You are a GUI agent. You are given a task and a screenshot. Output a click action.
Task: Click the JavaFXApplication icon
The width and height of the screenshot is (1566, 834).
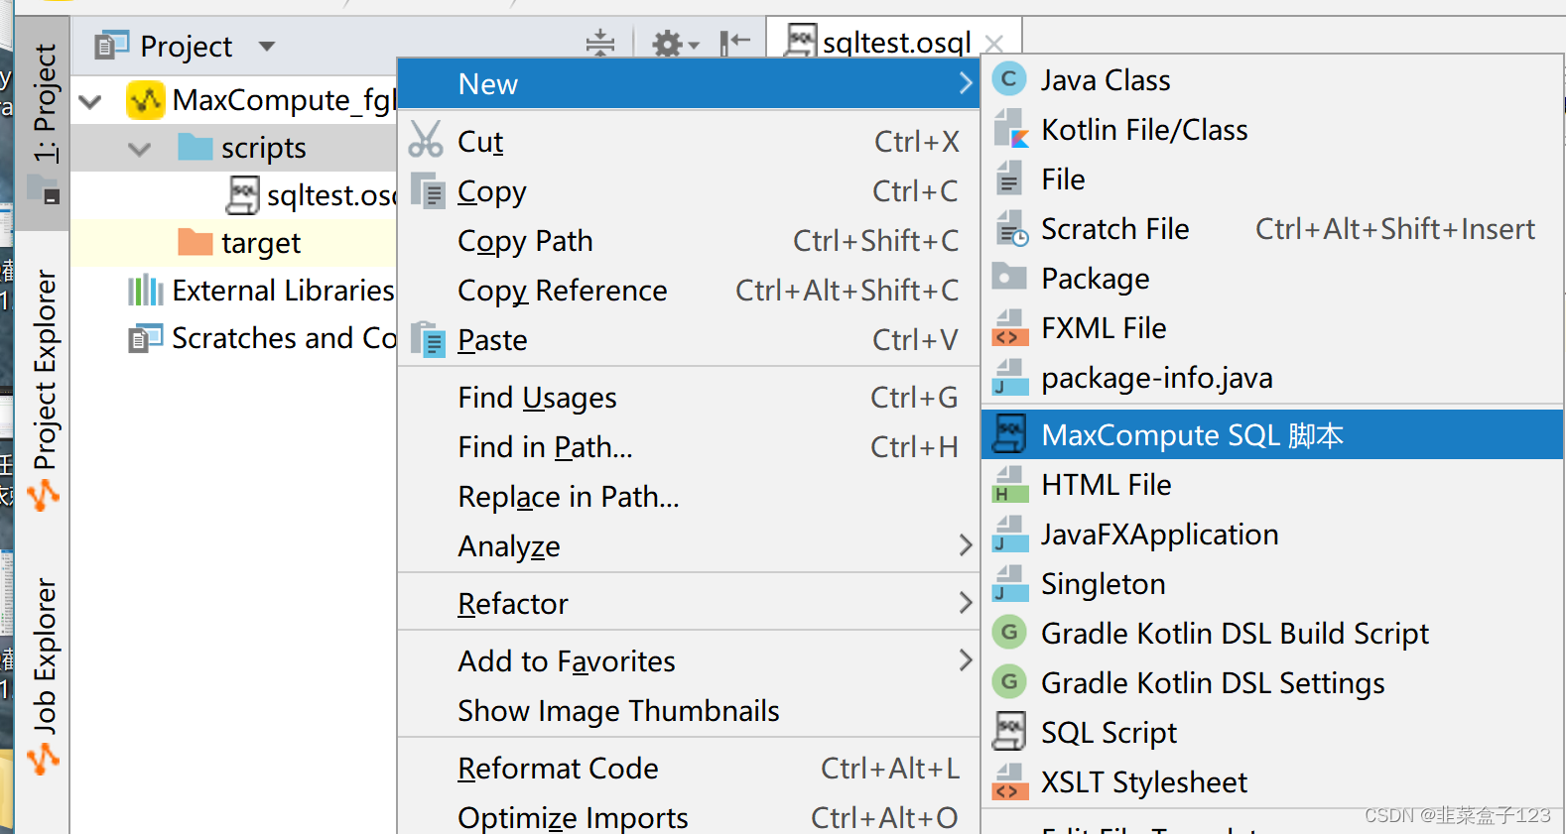1010,534
